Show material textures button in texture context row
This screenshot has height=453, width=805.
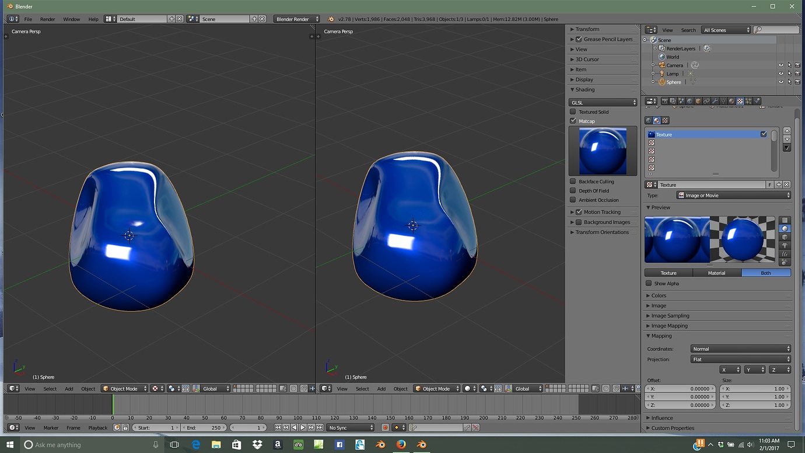pos(656,120)
